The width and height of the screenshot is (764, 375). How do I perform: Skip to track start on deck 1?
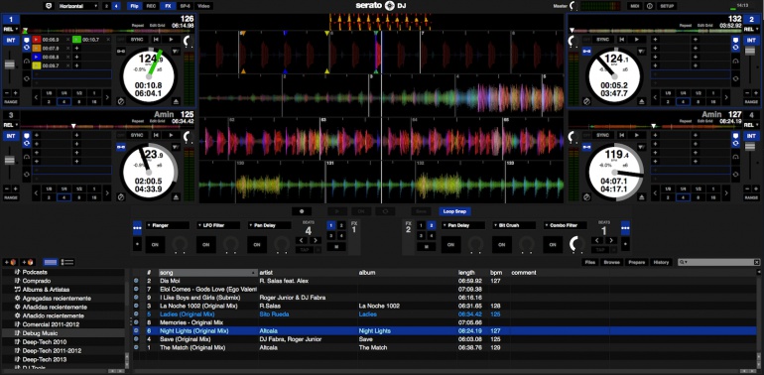156,40
